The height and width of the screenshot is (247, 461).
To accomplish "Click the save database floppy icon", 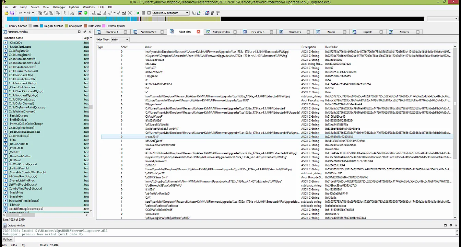I will [12, 13].
